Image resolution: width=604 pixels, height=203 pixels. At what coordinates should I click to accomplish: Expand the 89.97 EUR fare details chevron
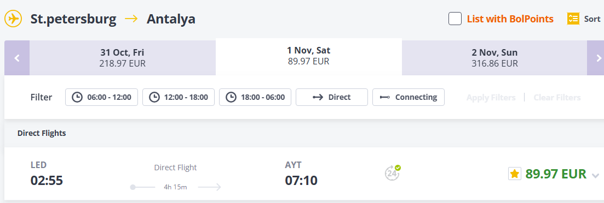pyautogui.click(x=596, y=176)
